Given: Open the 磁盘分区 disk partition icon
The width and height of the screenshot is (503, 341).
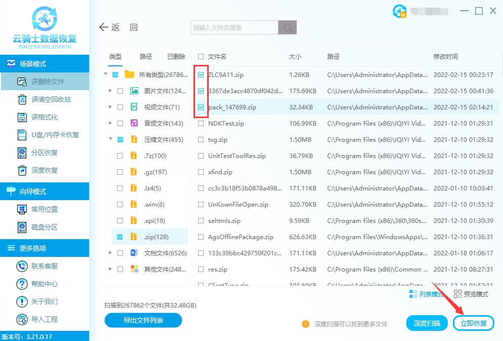Looking at the screenshot, I should tap(22, 227).
